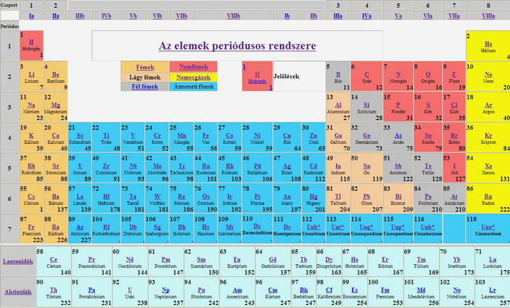Open the Al aluminium symbol link

pyautogui.click(x=338, y=105)
